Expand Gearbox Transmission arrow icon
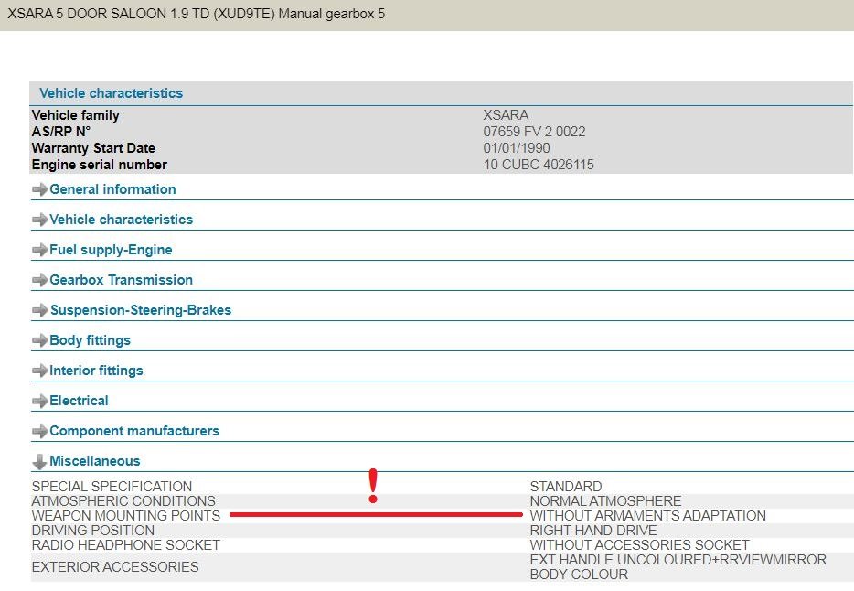 (39, 280)
